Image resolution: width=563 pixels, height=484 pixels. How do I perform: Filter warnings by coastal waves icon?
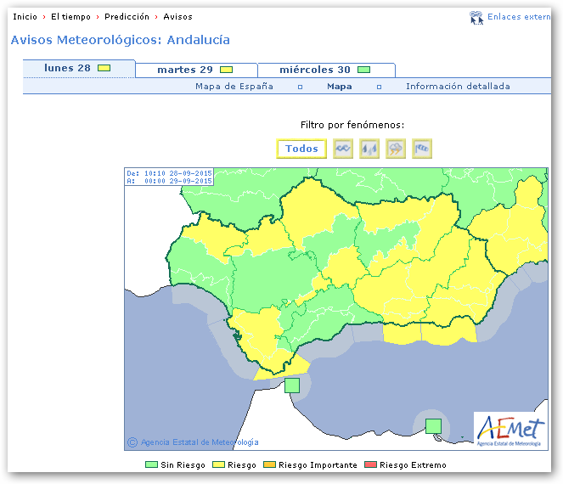pyautogui.click(x=343, y=149)
